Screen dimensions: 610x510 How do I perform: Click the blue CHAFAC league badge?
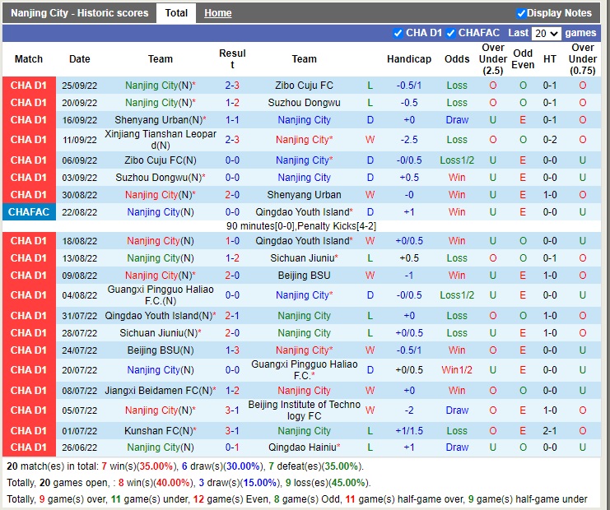29,212
